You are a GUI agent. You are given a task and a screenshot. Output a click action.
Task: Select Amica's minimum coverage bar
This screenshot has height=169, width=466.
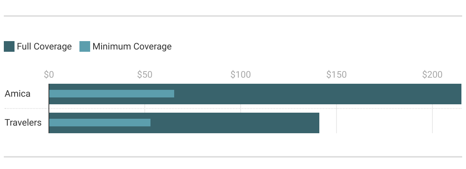point(112,94)
